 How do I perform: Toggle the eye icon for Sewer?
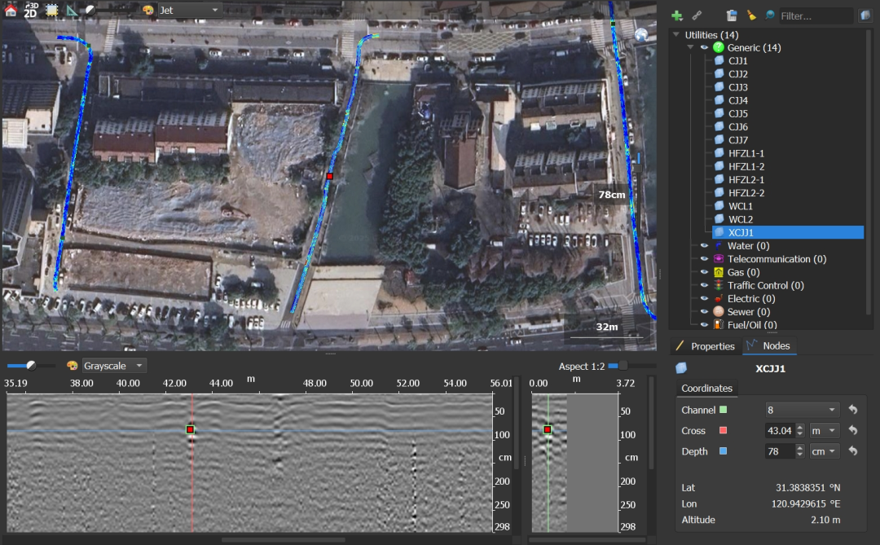pos(705,312)
